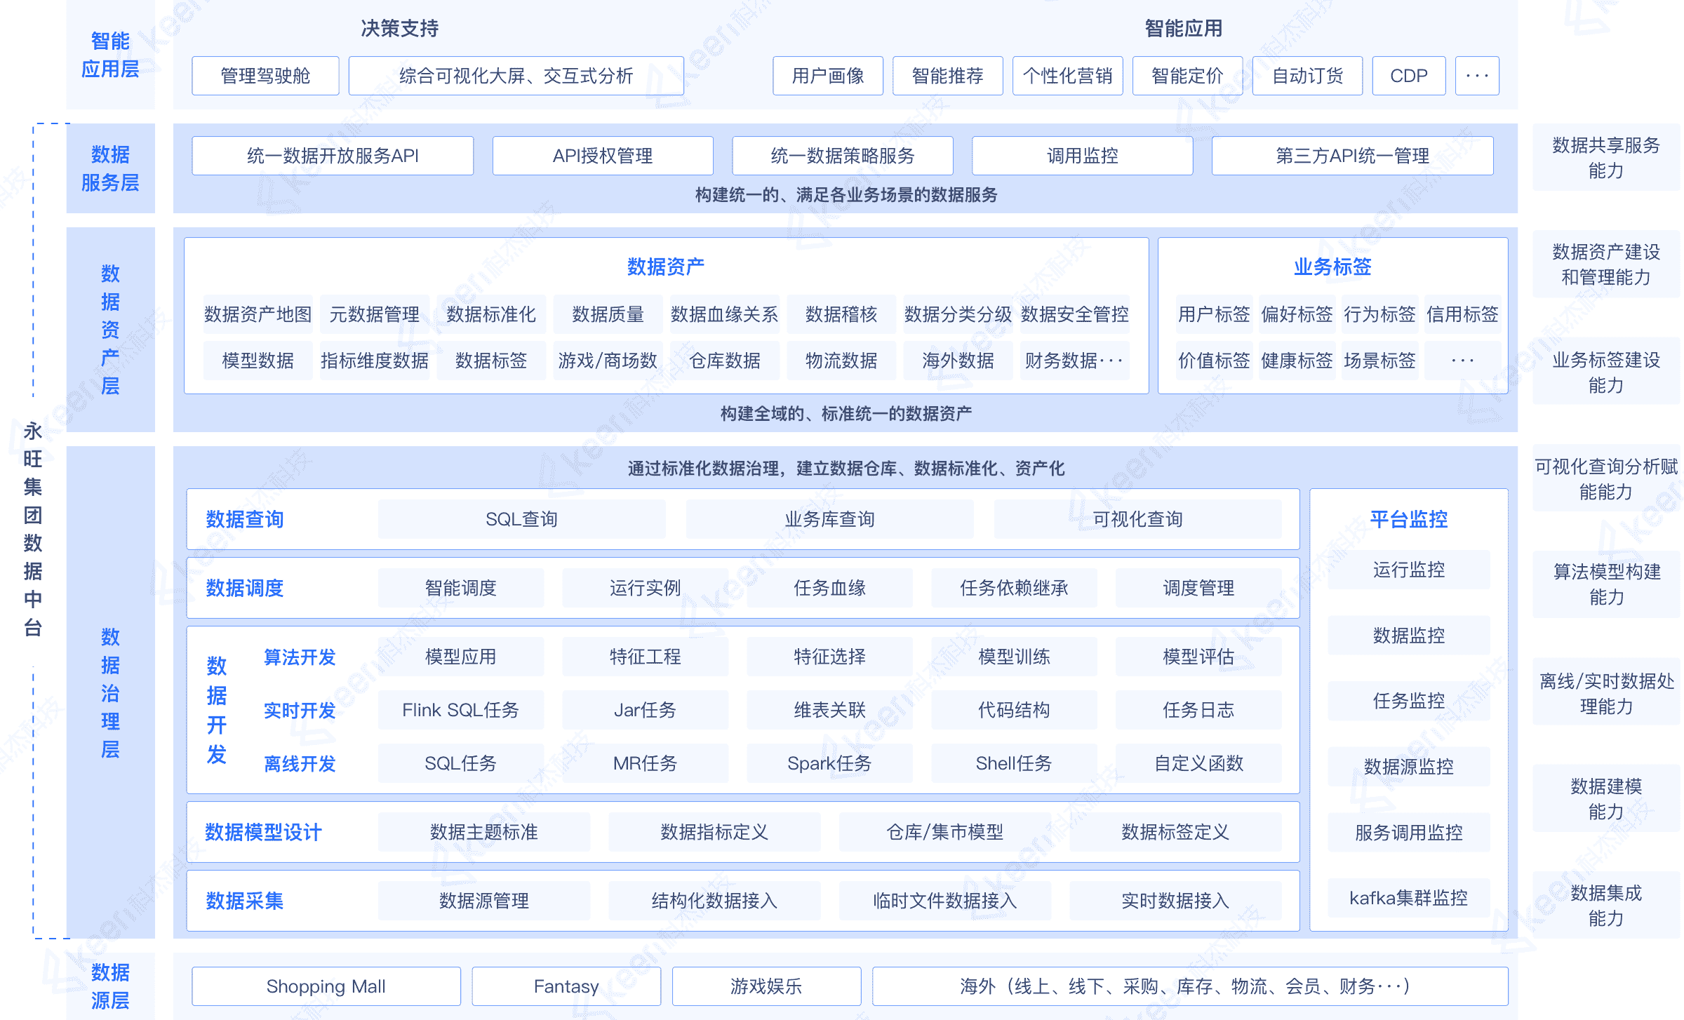Click the 行为标签 item

(x=1380, y=314)
